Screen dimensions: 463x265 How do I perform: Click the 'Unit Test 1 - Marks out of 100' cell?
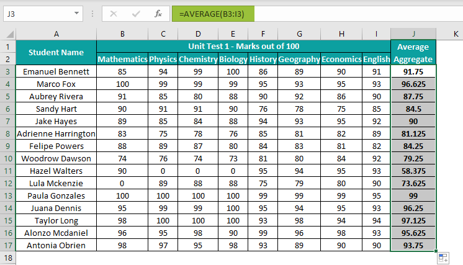[x=244, y=47]
